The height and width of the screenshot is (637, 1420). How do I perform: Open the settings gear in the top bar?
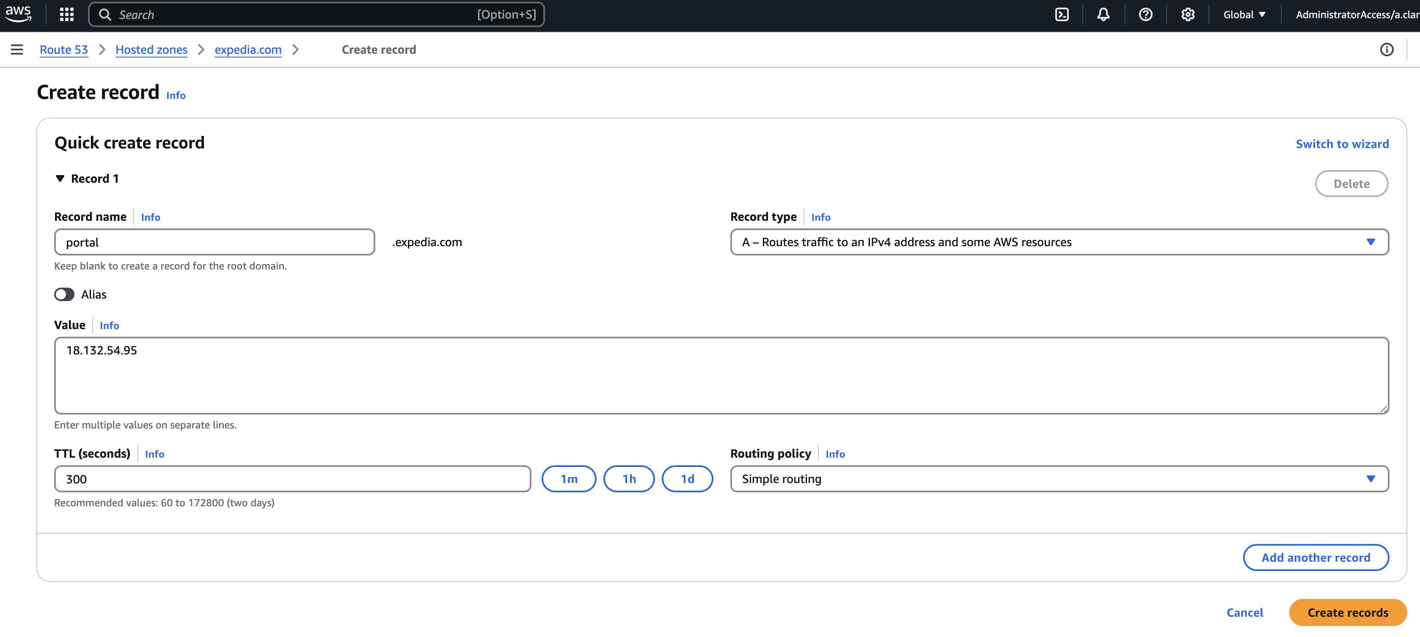pos(1188,15)
